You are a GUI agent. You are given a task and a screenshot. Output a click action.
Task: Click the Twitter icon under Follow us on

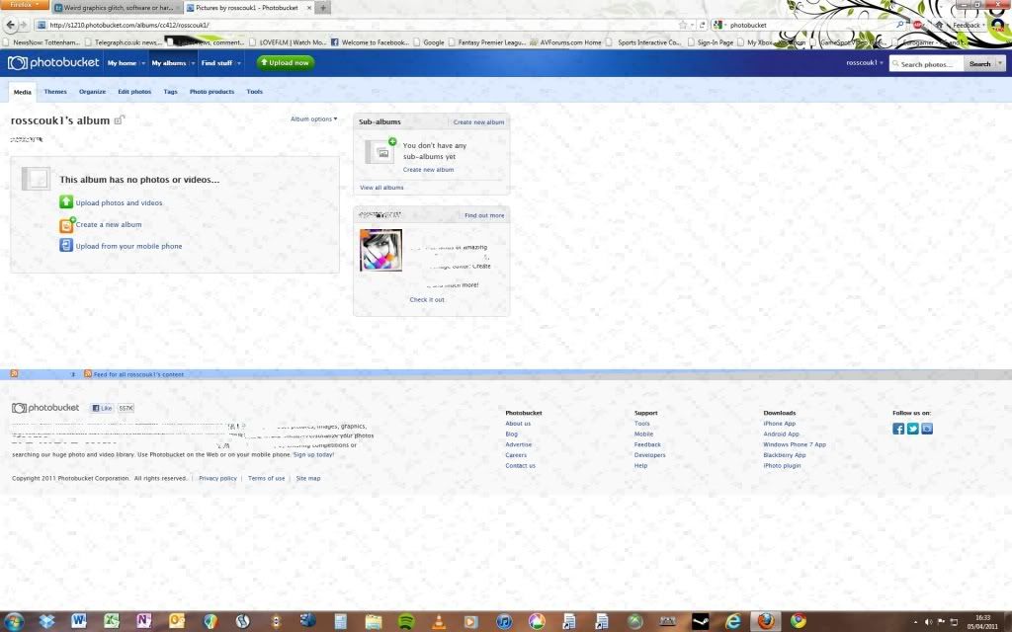click(x=913, y=429)
